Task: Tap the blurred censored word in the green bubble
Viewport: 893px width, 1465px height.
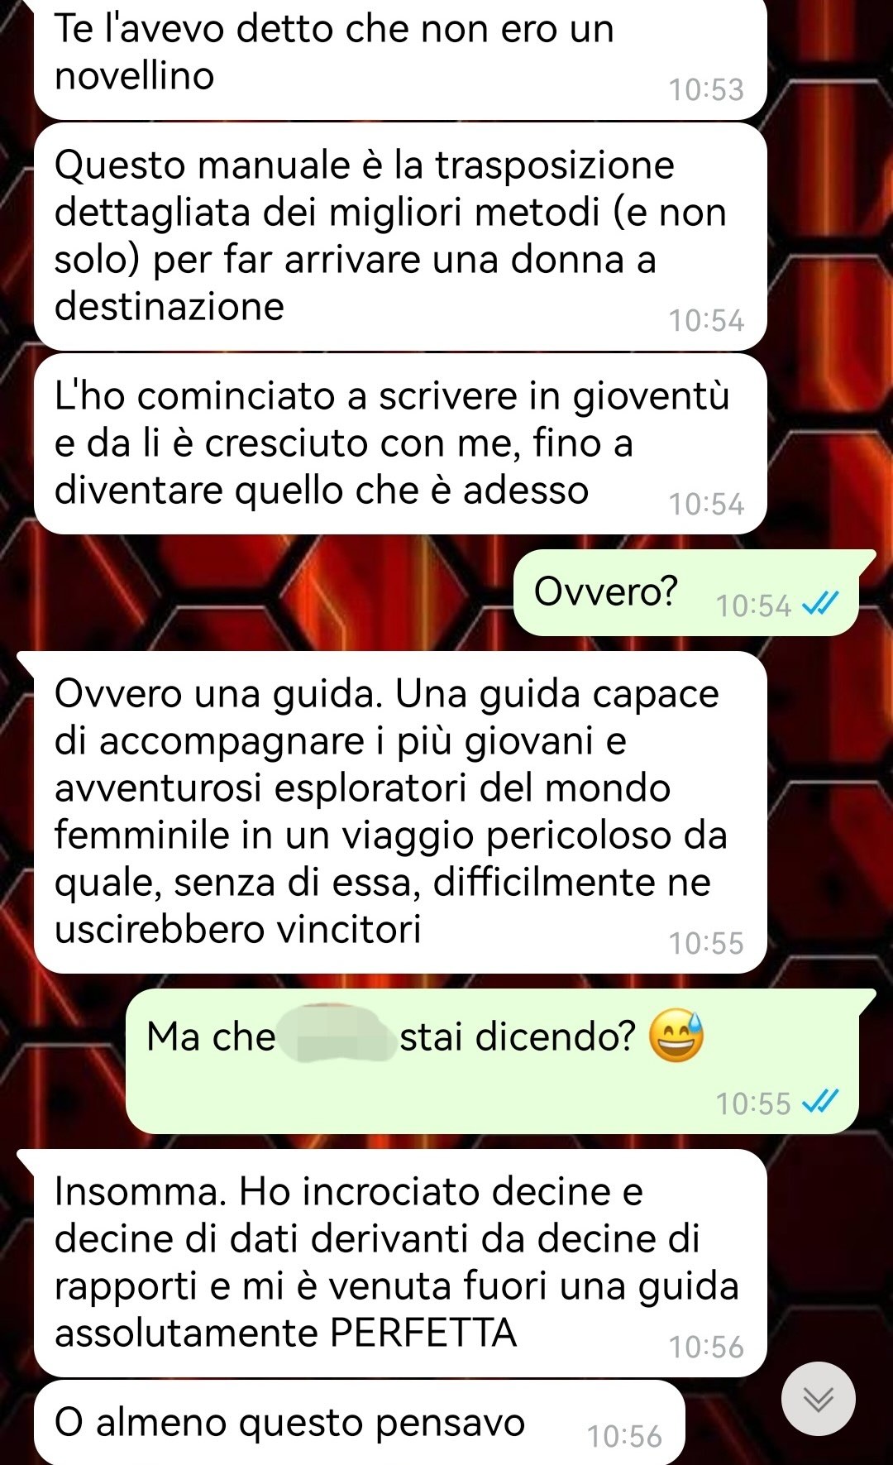Action: pyautogui.click(x=337, y=1034)
